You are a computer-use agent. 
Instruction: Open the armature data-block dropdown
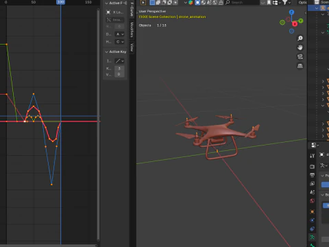[x=324, y=165]
